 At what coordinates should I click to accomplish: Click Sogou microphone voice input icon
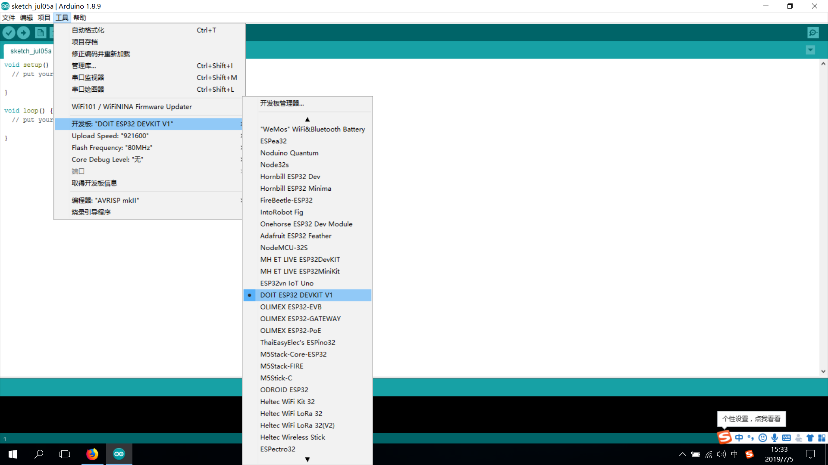tap(775, 438)
